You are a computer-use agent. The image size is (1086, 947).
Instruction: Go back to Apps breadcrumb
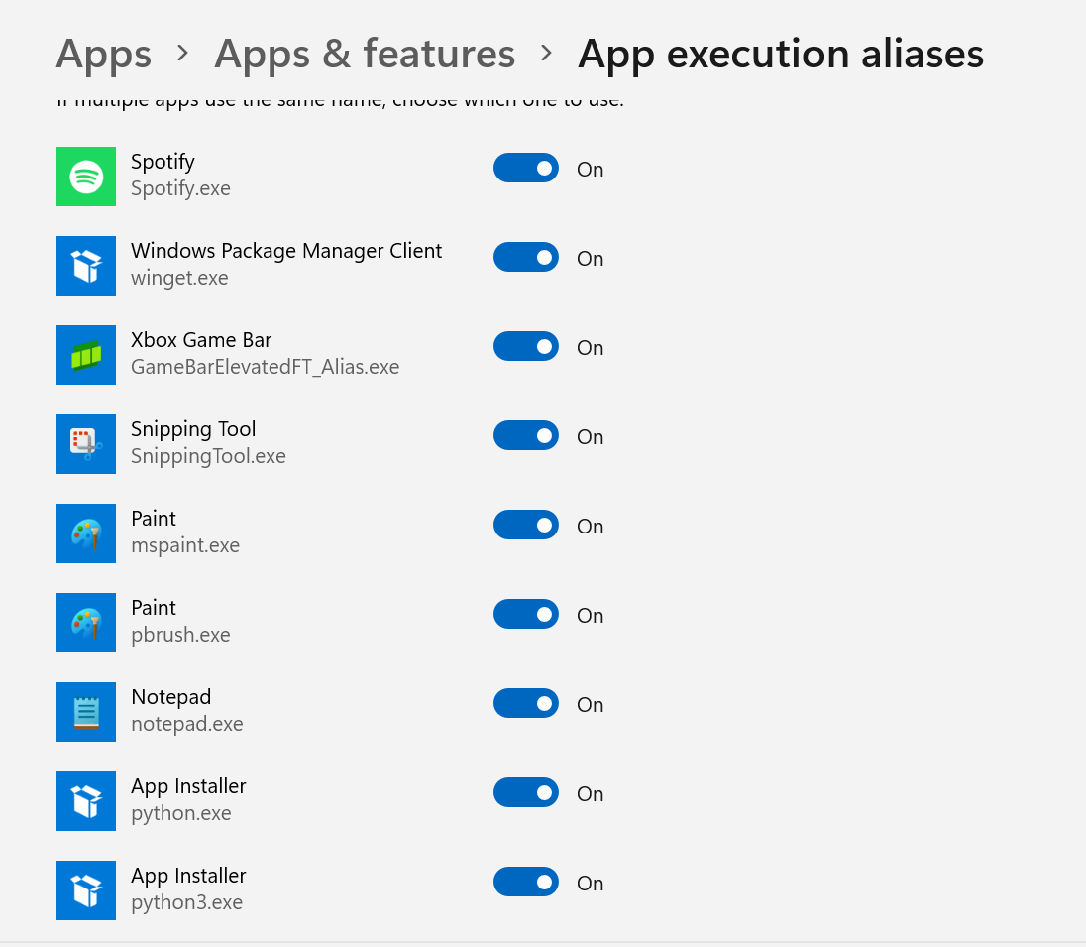[x=104, y=55]
